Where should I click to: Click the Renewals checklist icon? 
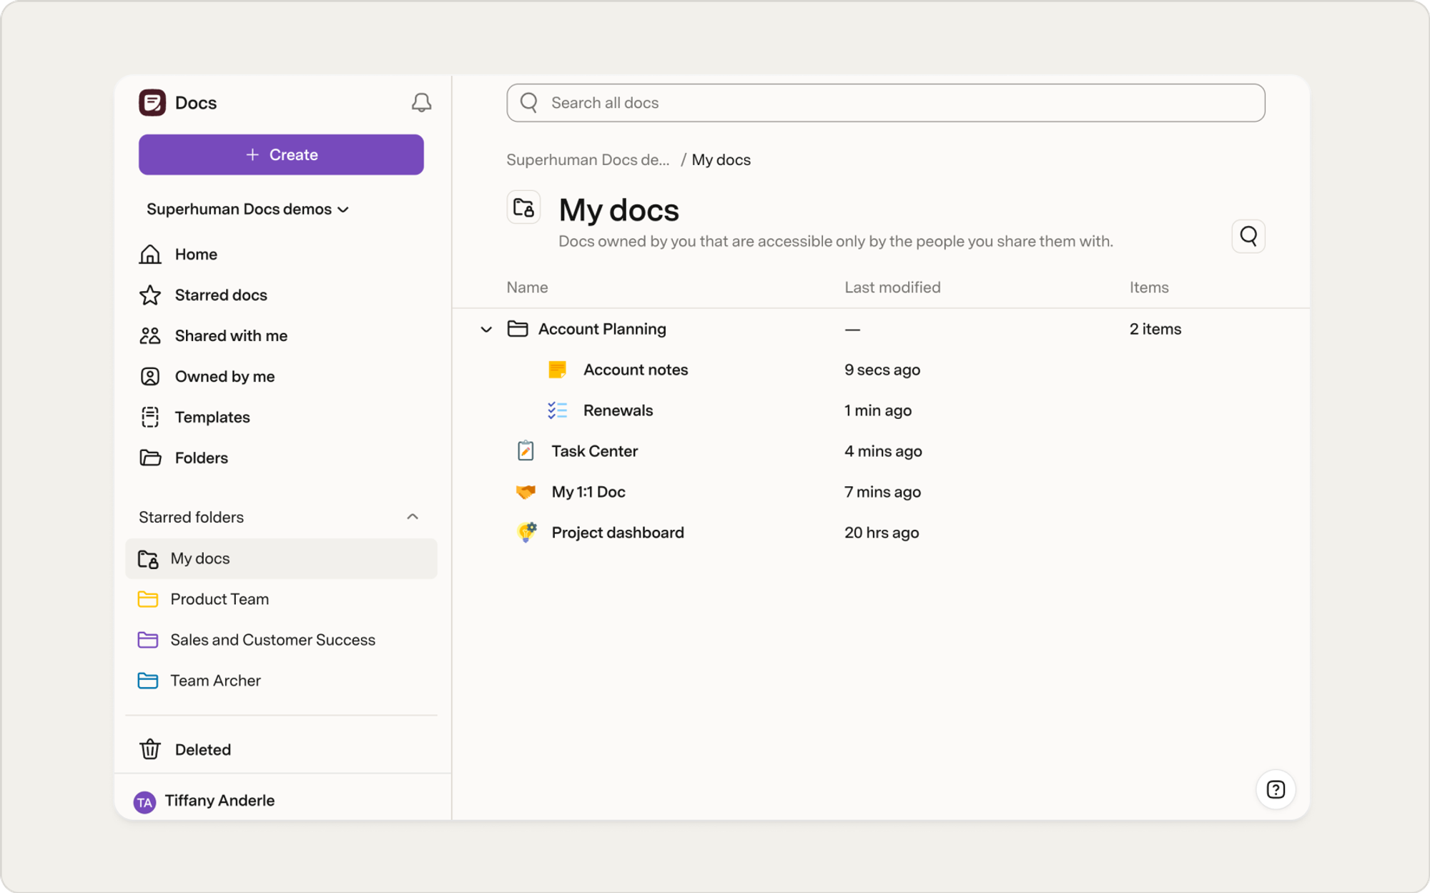(558, 410)
